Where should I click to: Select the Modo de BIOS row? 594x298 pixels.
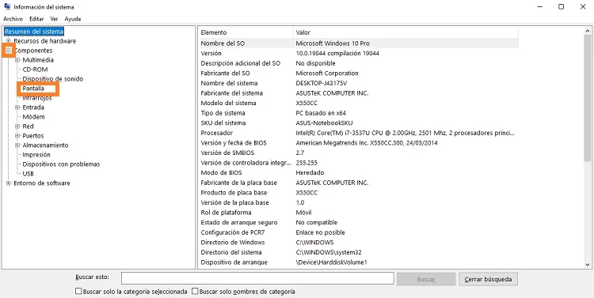pyautogui.click(x=358, y=172)
